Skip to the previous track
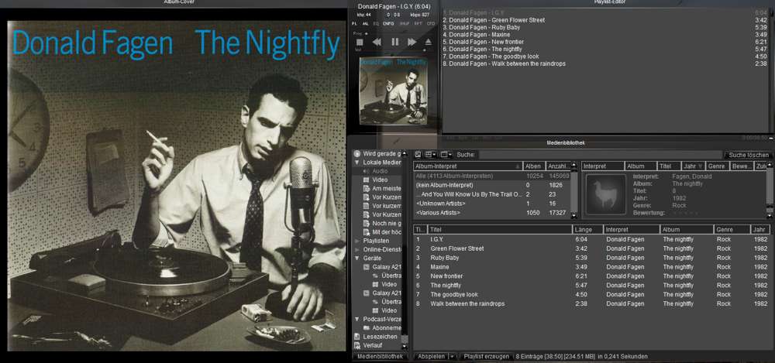 [378, 42]
